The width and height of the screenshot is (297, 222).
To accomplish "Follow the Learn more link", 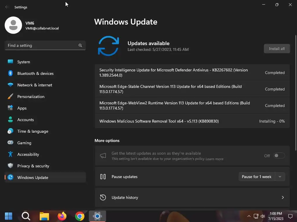I will click(x=214, y=159).
